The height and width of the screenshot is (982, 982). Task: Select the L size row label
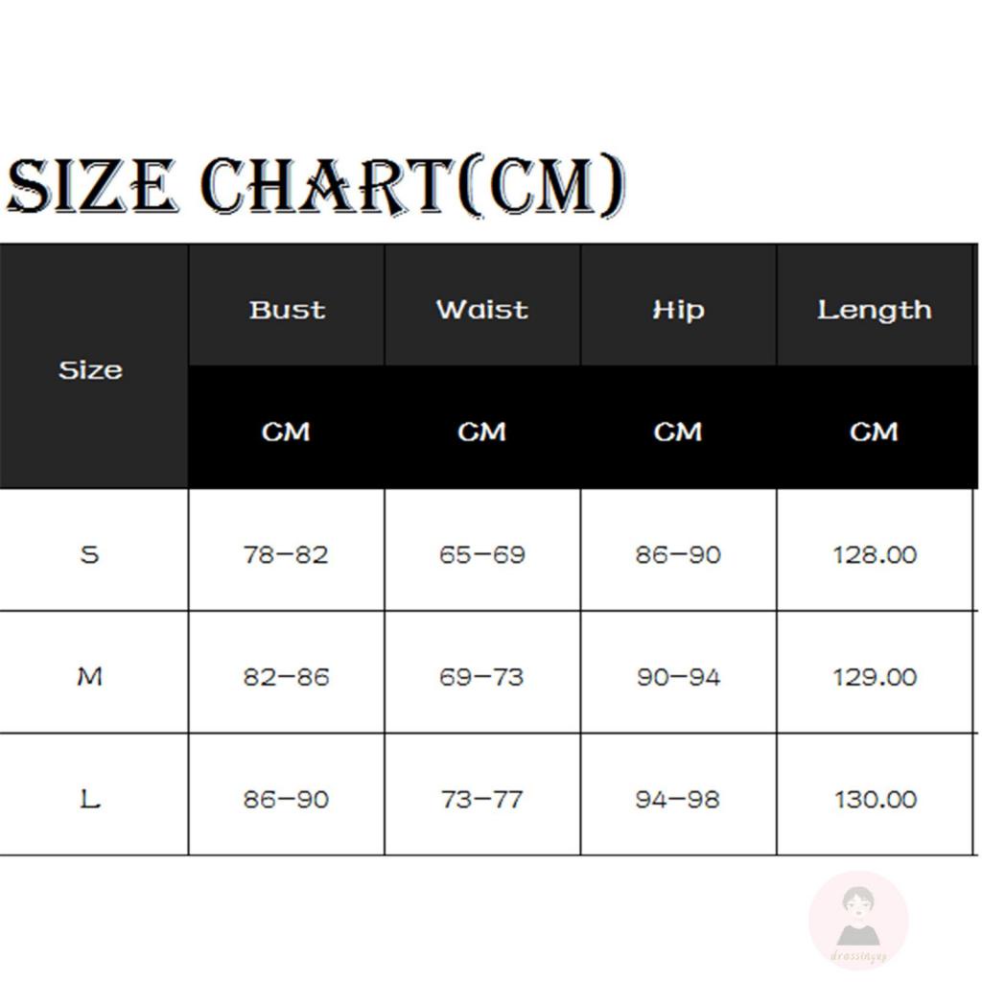(x=90, y=799)
